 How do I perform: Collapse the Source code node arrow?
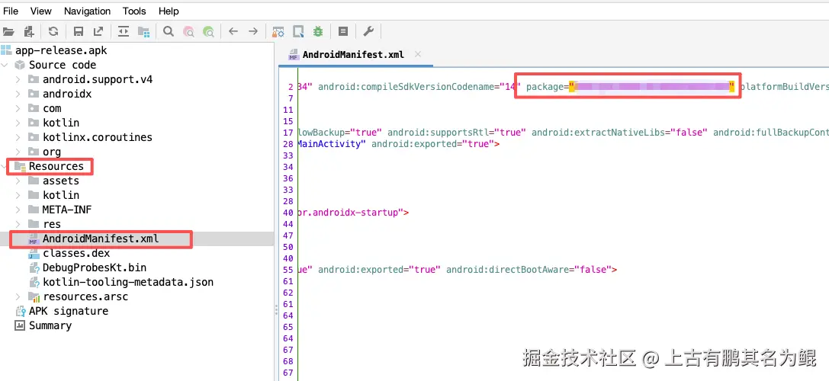click(5, 65)
